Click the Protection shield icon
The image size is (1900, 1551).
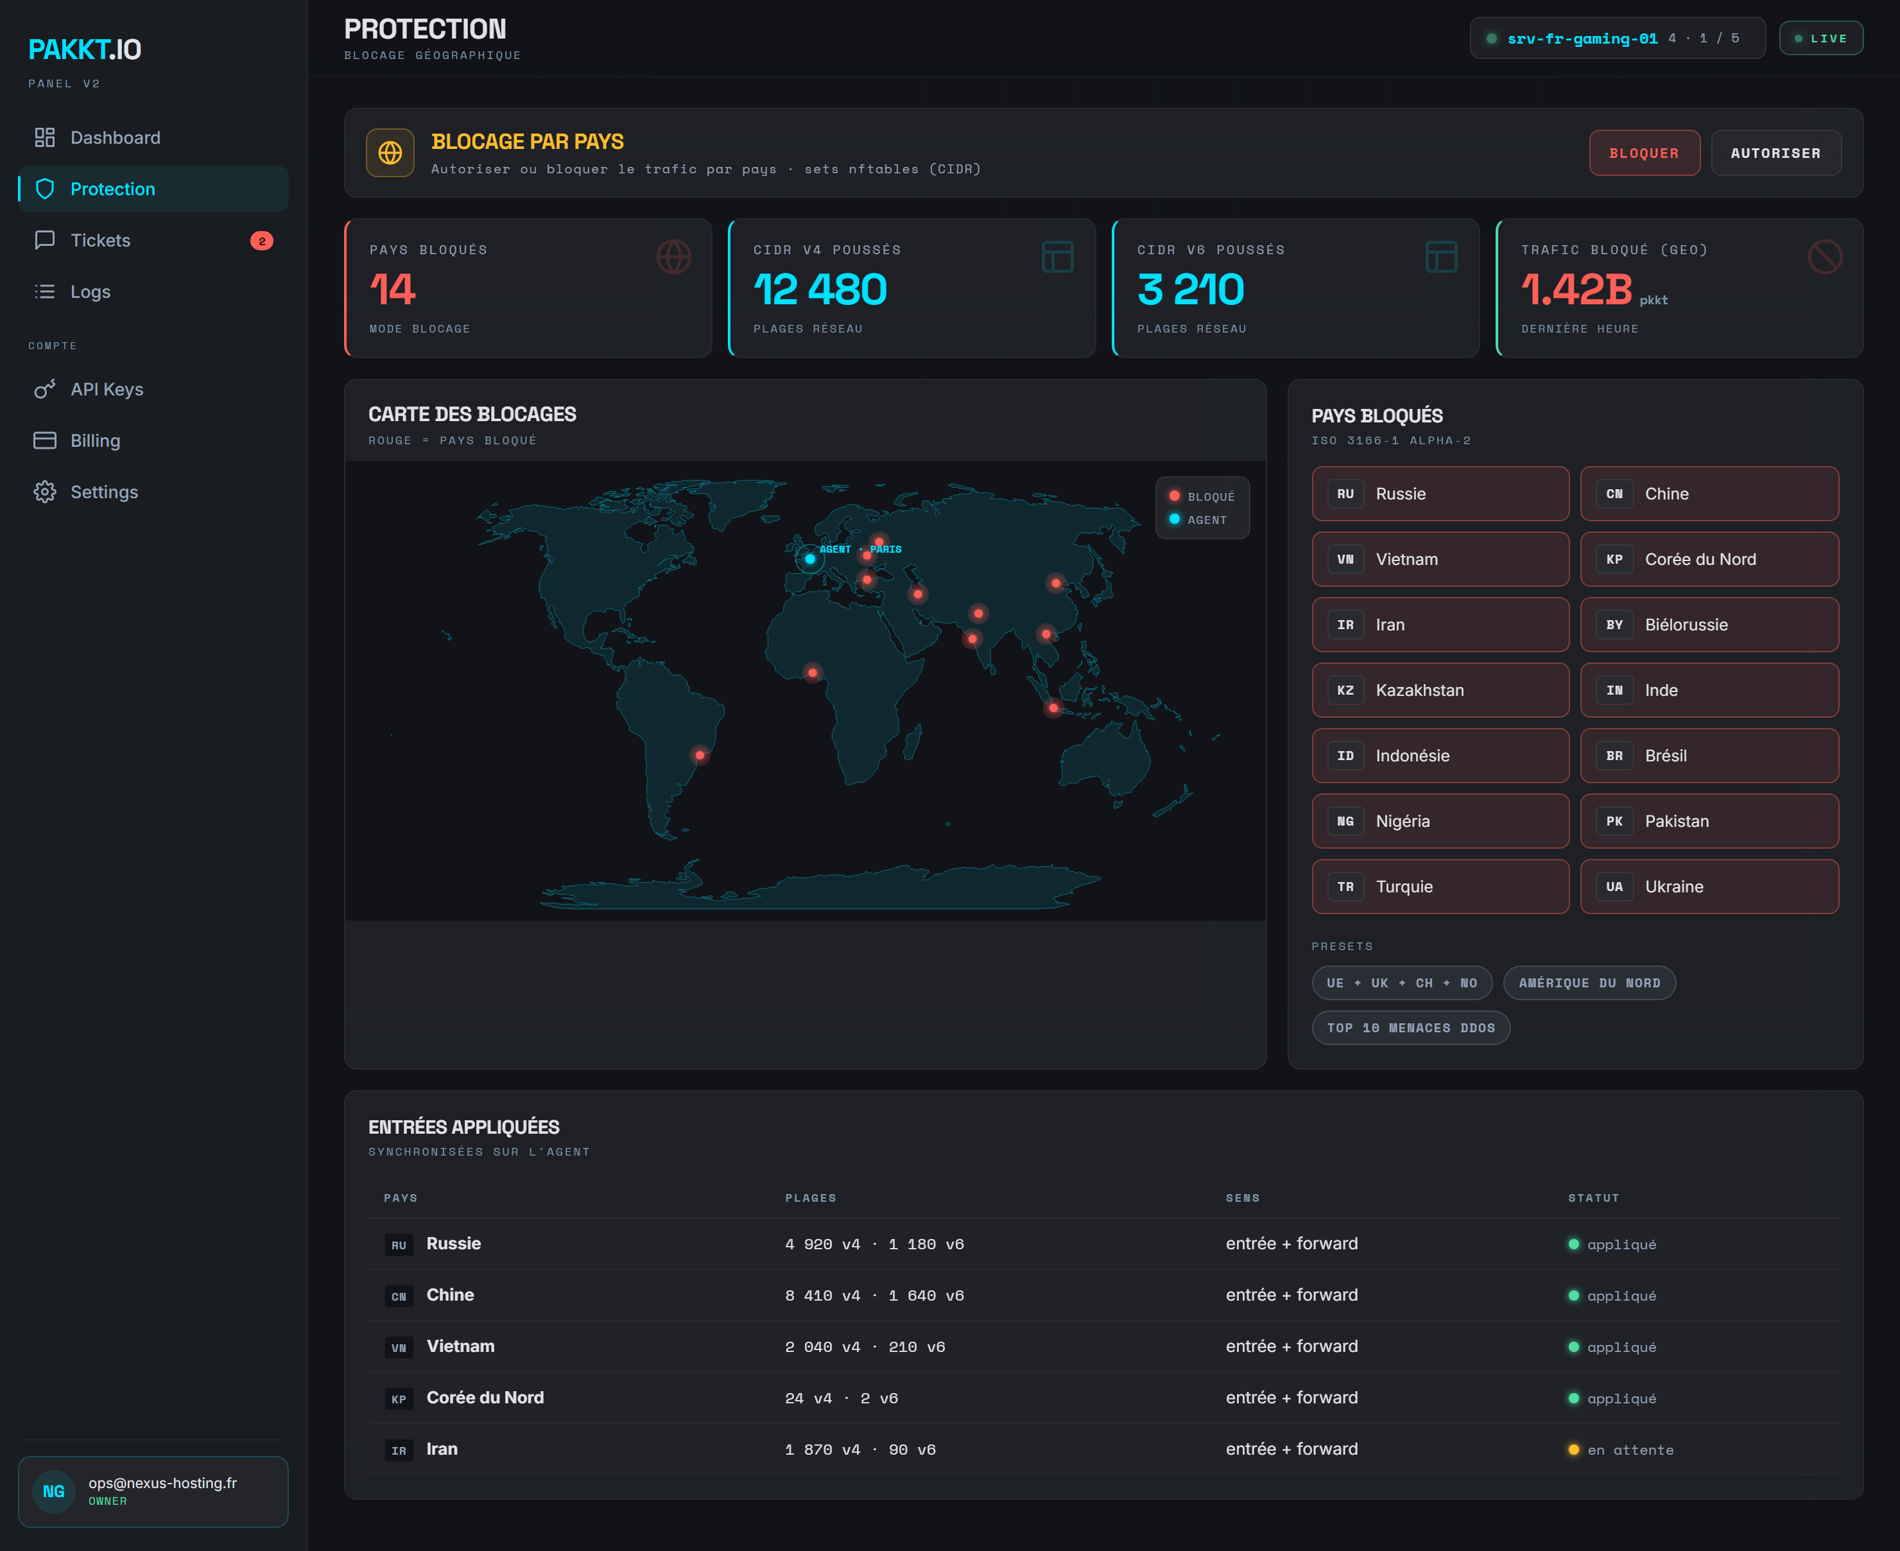(45, 189)
